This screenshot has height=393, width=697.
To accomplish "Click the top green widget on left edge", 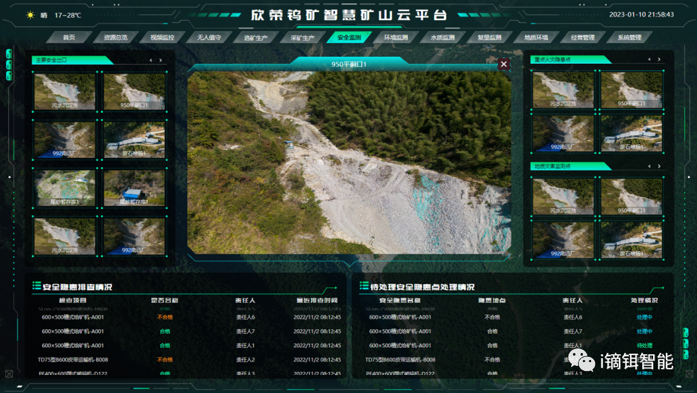I will click(8, 54).
